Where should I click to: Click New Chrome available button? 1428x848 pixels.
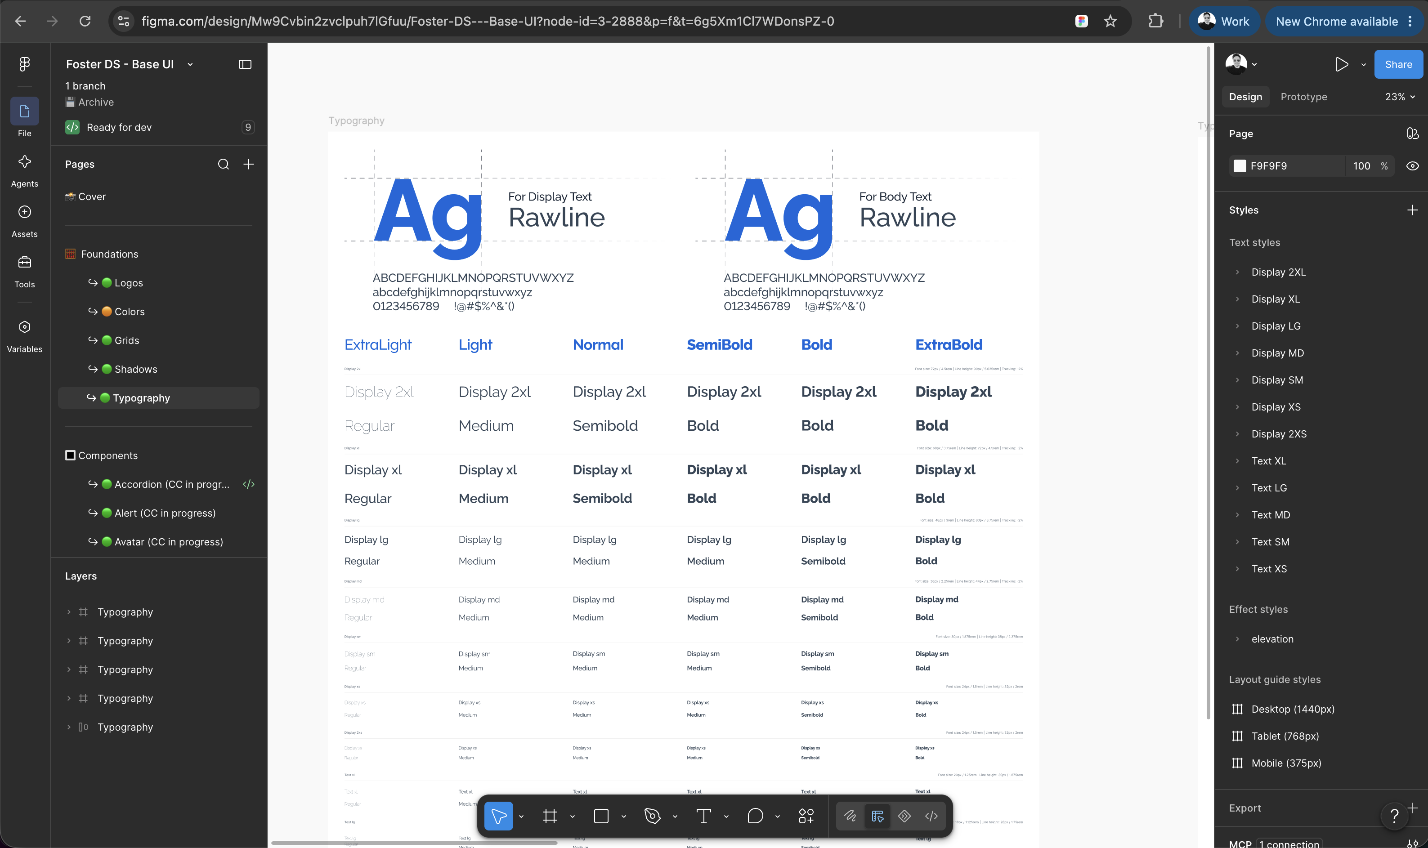[1343, 22]
